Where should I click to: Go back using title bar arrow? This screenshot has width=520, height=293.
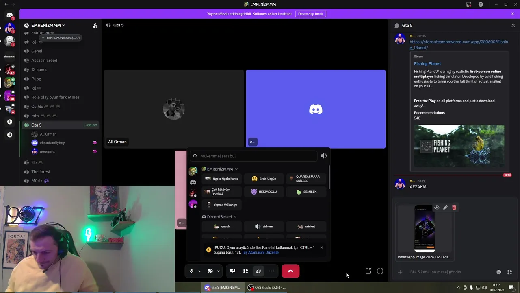(6, 4)
